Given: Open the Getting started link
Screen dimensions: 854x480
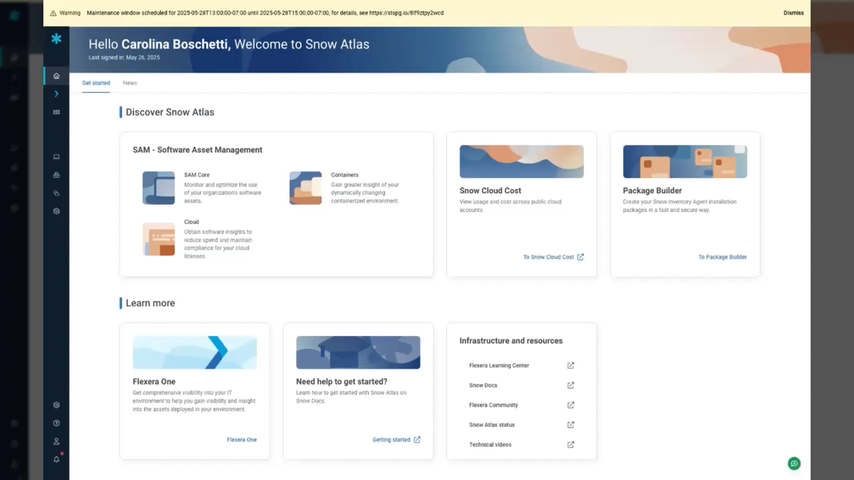Looking at the screenshot, I should point(396,439).
